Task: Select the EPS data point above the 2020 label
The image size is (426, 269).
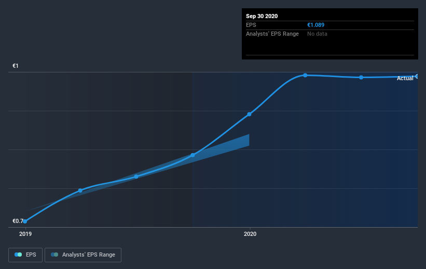Action: (x=249, y=114)
